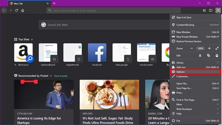Viewport: 222px width, 125px height.
Task: Enter full screen mode icon
Action: point(217,49)
